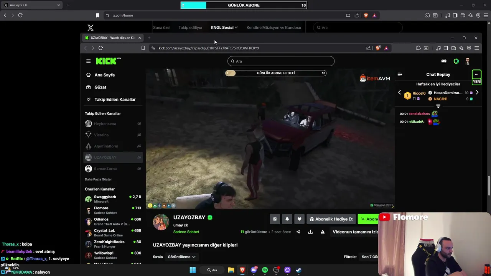Open the Son 7 Gün filter dropdown
Viewport: 491px width, 276px height.
(x=370, y=257)
